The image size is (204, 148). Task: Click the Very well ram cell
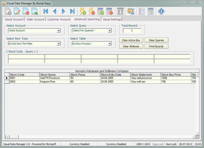point(145,82)
